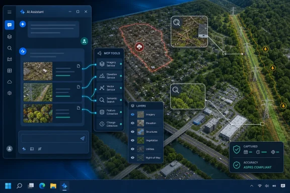Open Task View from the taskbar
Image resolution: width=290 pixels, height=193 pixels.
tap(31, 186)
